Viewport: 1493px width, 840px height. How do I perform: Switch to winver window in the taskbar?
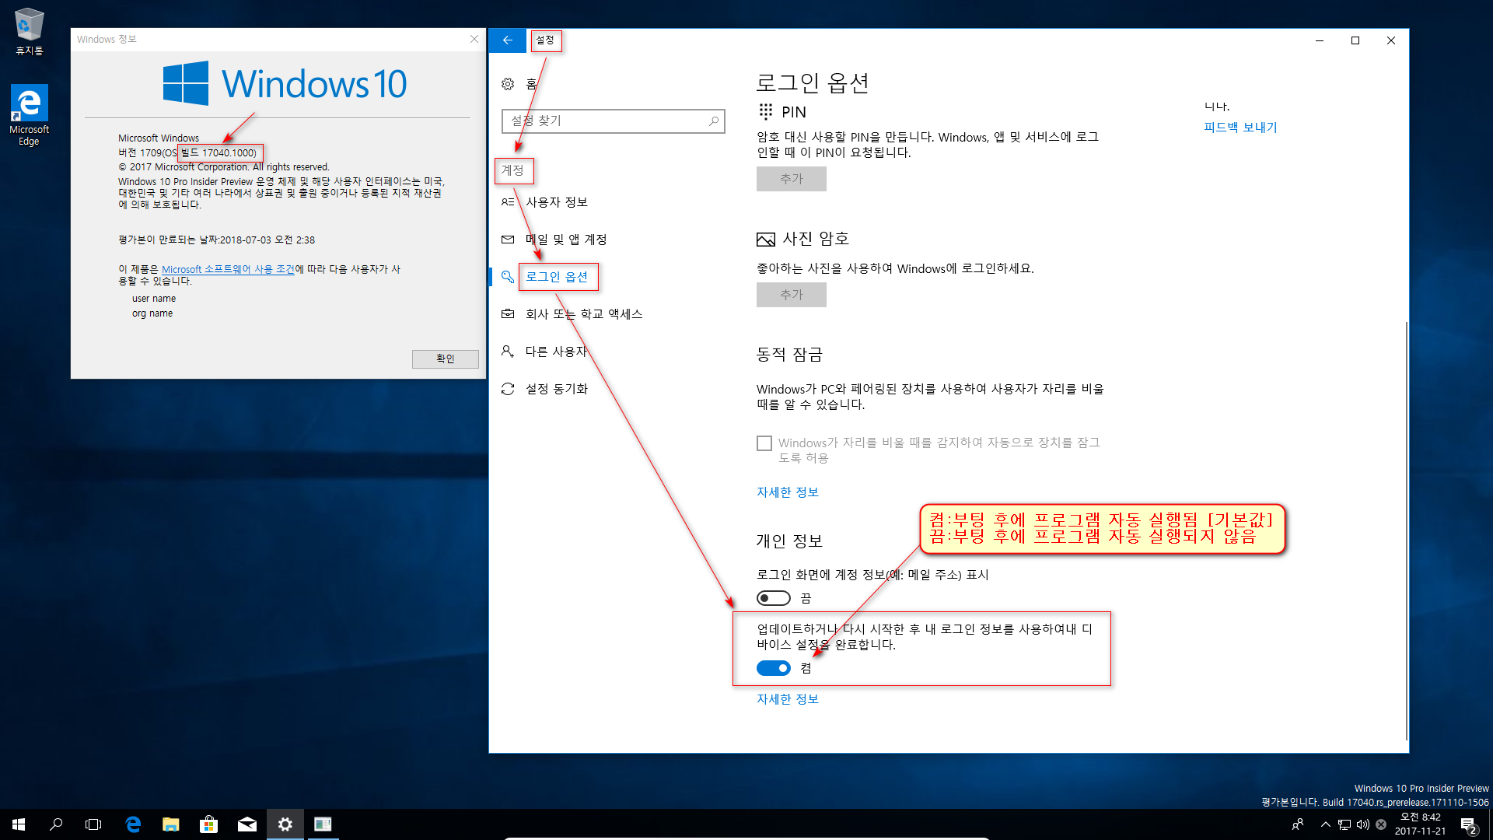coord(323,824)
